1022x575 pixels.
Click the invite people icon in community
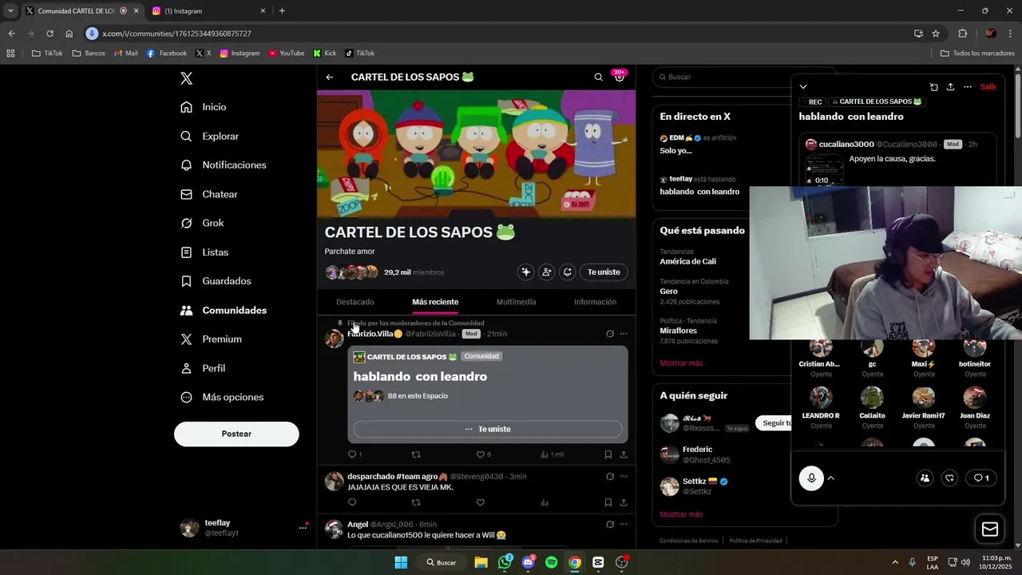(x=546, y=272)
